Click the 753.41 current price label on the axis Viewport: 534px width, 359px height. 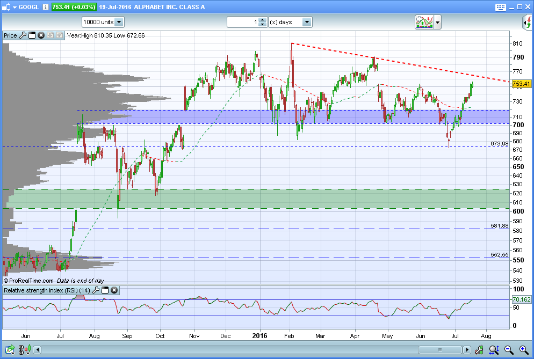(x=521, y=84)
